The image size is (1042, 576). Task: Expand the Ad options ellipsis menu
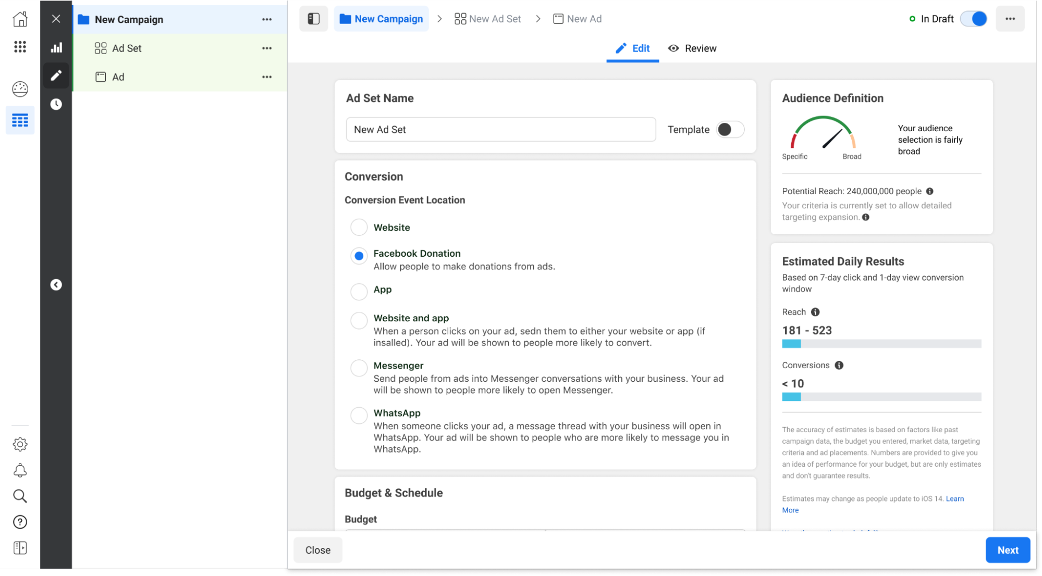point(266,77)
